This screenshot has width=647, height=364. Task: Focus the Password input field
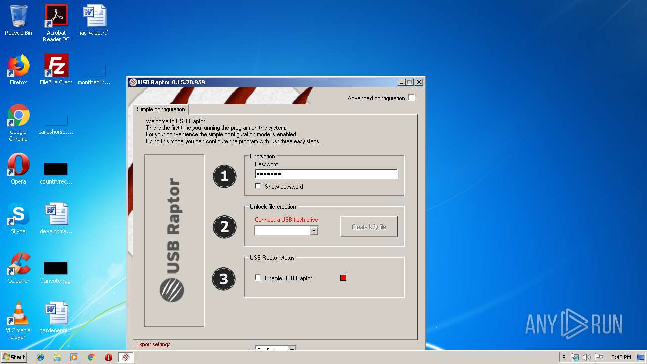[x=326, y=174]
